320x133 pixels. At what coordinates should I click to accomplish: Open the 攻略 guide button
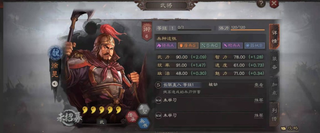[x=290, y=128]
